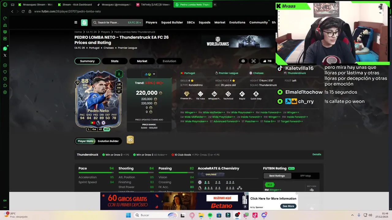The width and height of the screenshot is (392, 220).
Task: Open the PlayStation/Xbox platform dropdown
Action: coord(149,74)
